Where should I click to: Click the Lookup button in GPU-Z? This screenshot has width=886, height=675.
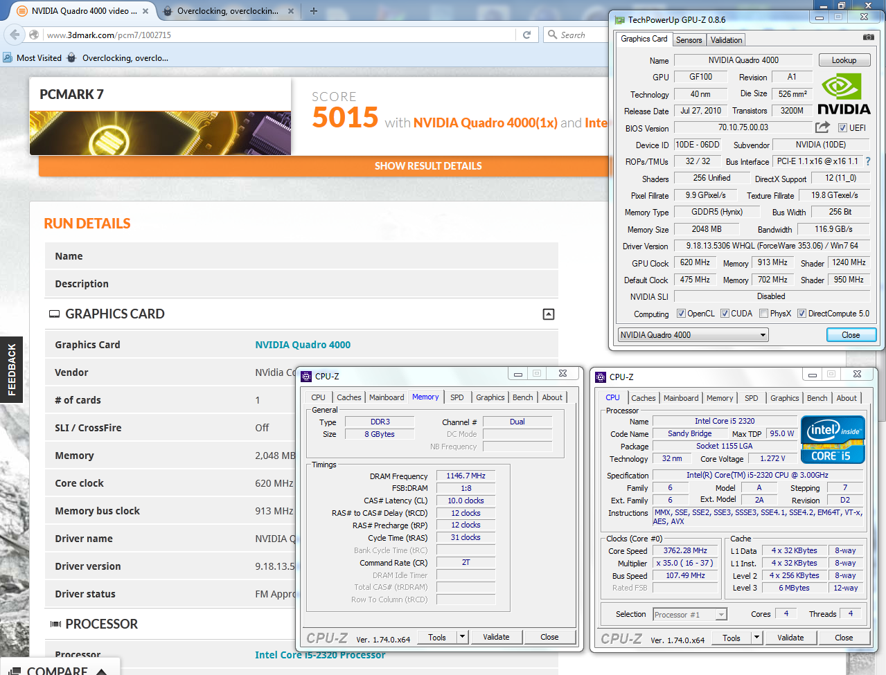pos(844,60)
